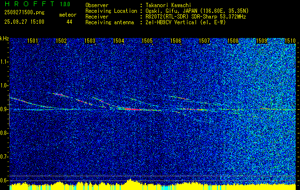
Task: Click the file name 2509271500.png
Action: coord(24,13)
